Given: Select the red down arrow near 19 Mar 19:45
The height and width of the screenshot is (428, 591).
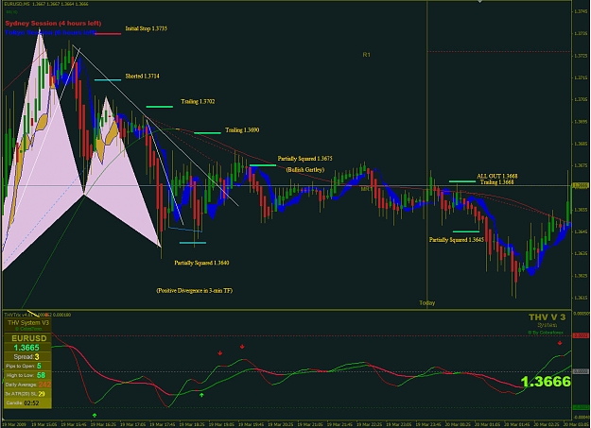Looking at the screenshot, I should point(242,347).
